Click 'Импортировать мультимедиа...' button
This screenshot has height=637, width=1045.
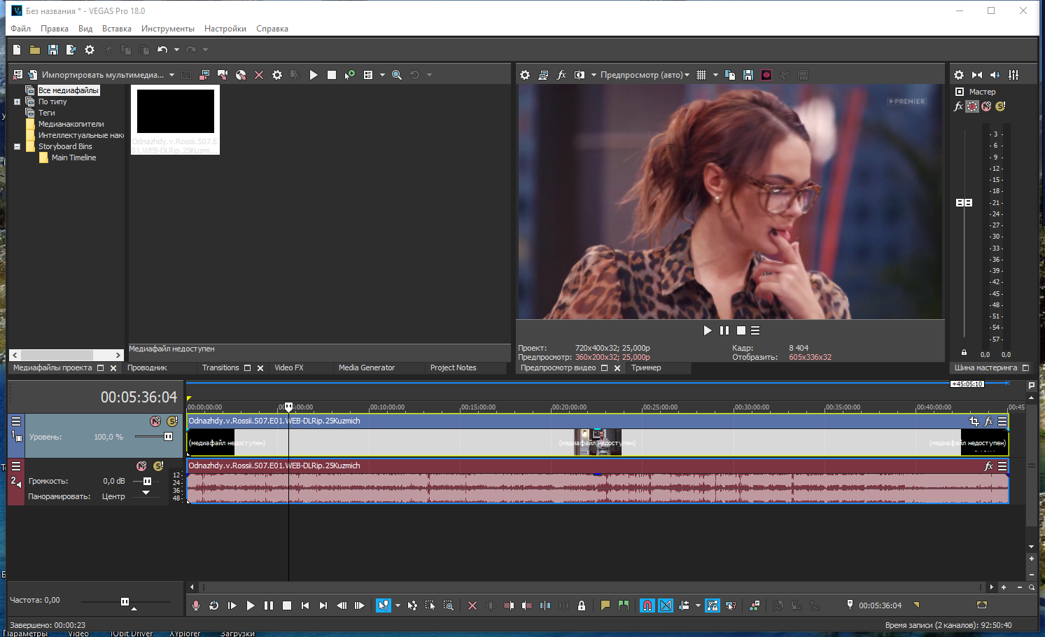102,75
